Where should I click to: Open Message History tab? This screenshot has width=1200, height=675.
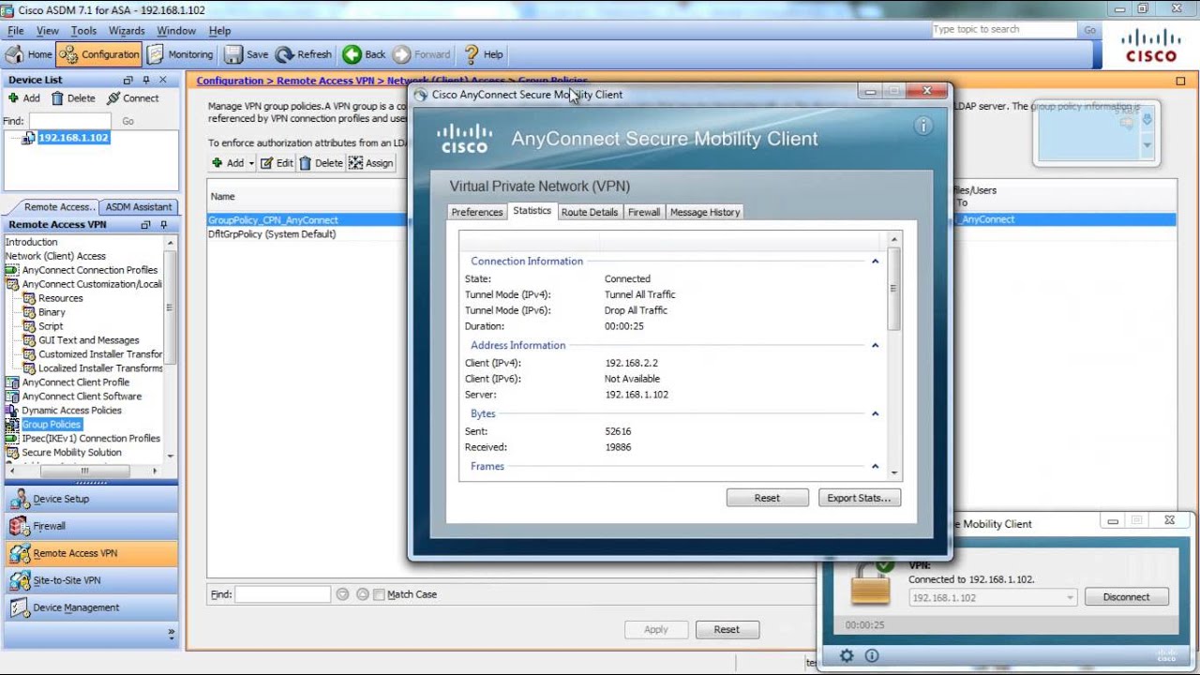click(705, 213)
